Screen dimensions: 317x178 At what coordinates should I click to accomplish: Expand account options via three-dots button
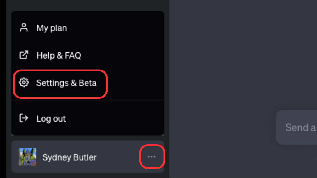point(152,157)
